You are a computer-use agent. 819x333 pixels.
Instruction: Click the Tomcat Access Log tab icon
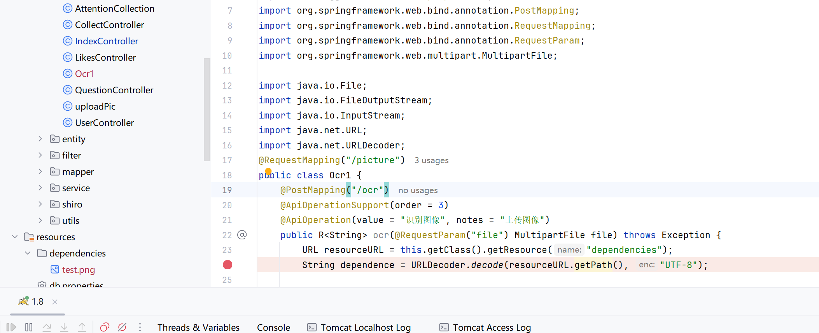(444, 327)
